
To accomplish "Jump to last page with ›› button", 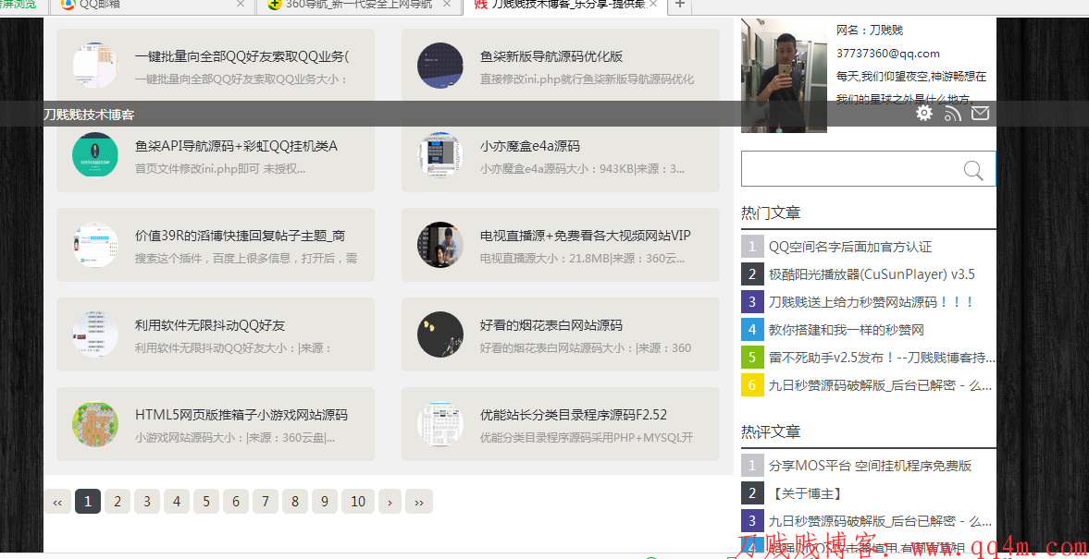I will 419,502.
